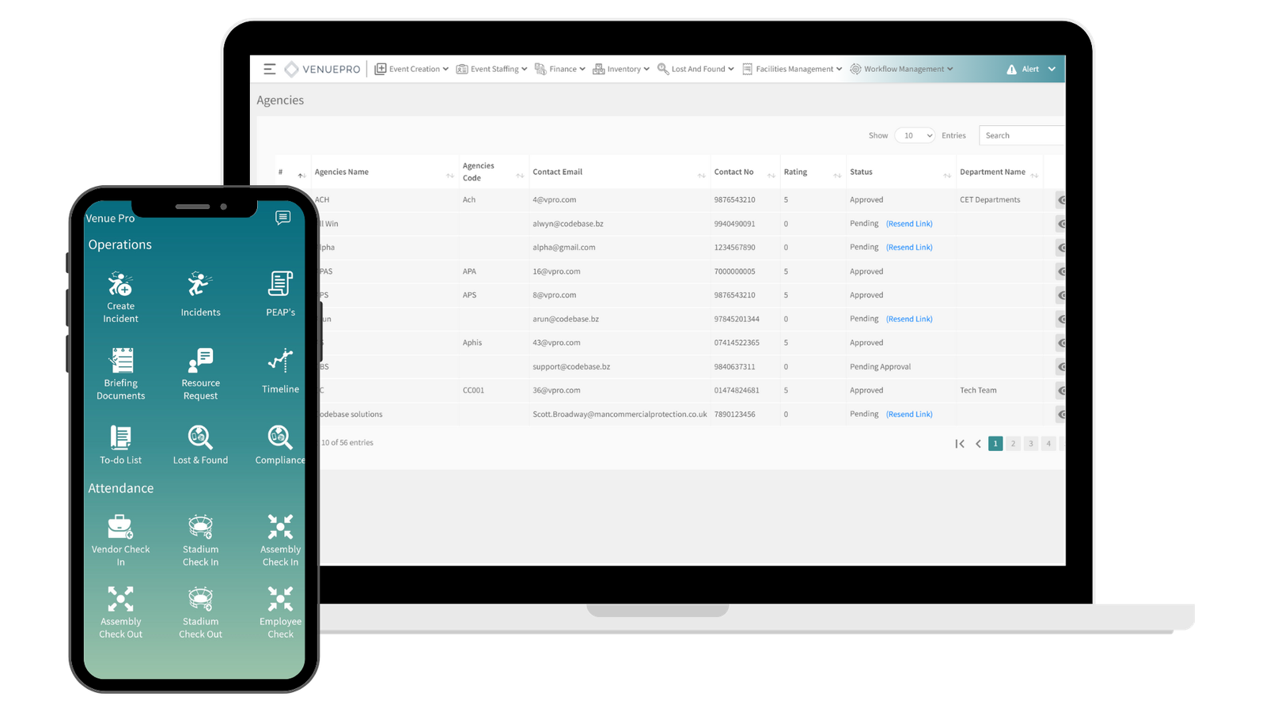Open the Finance menu
Image resolution: width=1266 pixels, height=712 pixels.
(x=560, y=70)
